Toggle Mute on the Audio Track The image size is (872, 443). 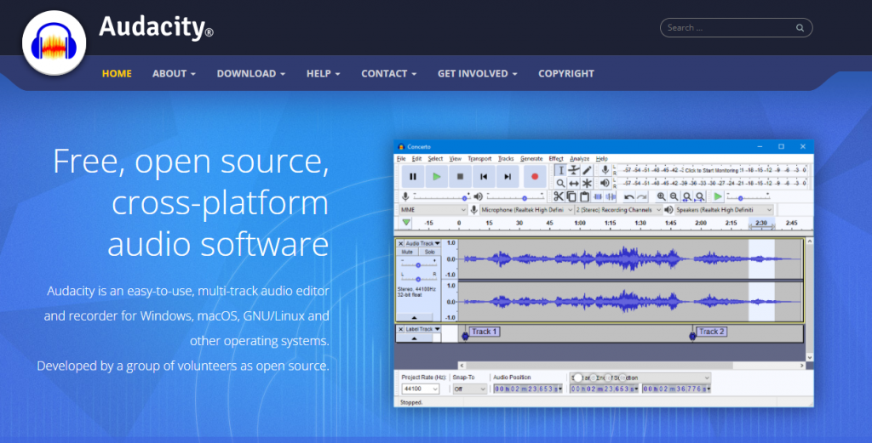(x=408, y=252)
